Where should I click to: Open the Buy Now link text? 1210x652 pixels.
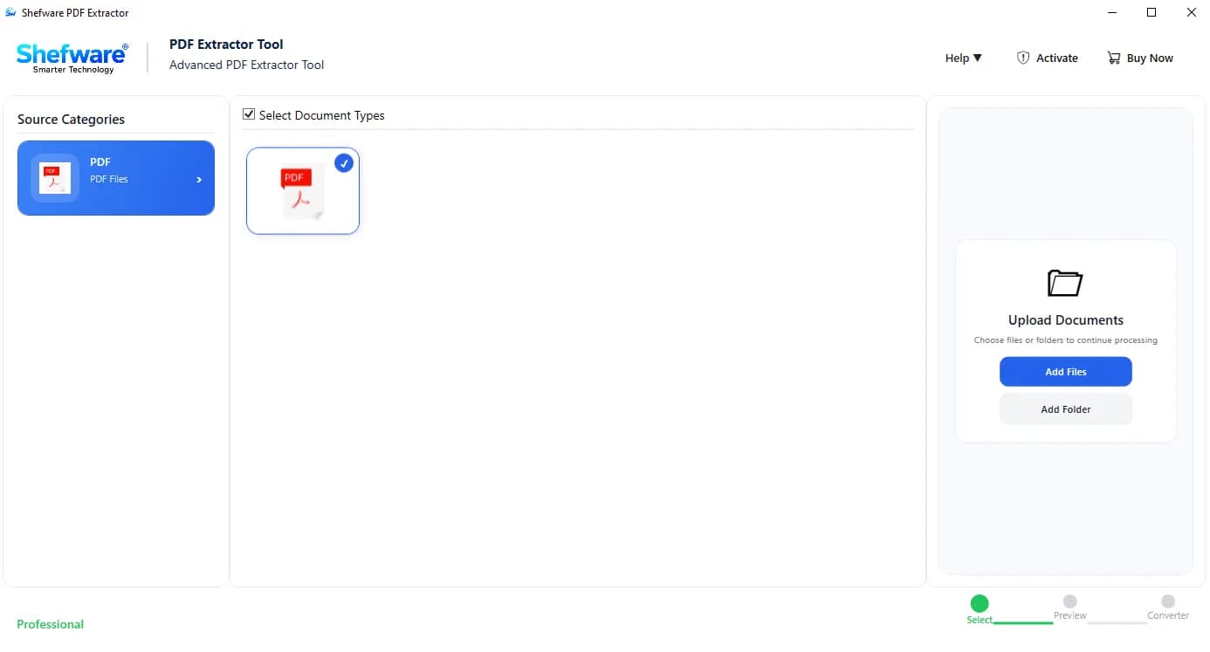(x=1150, y=58)
